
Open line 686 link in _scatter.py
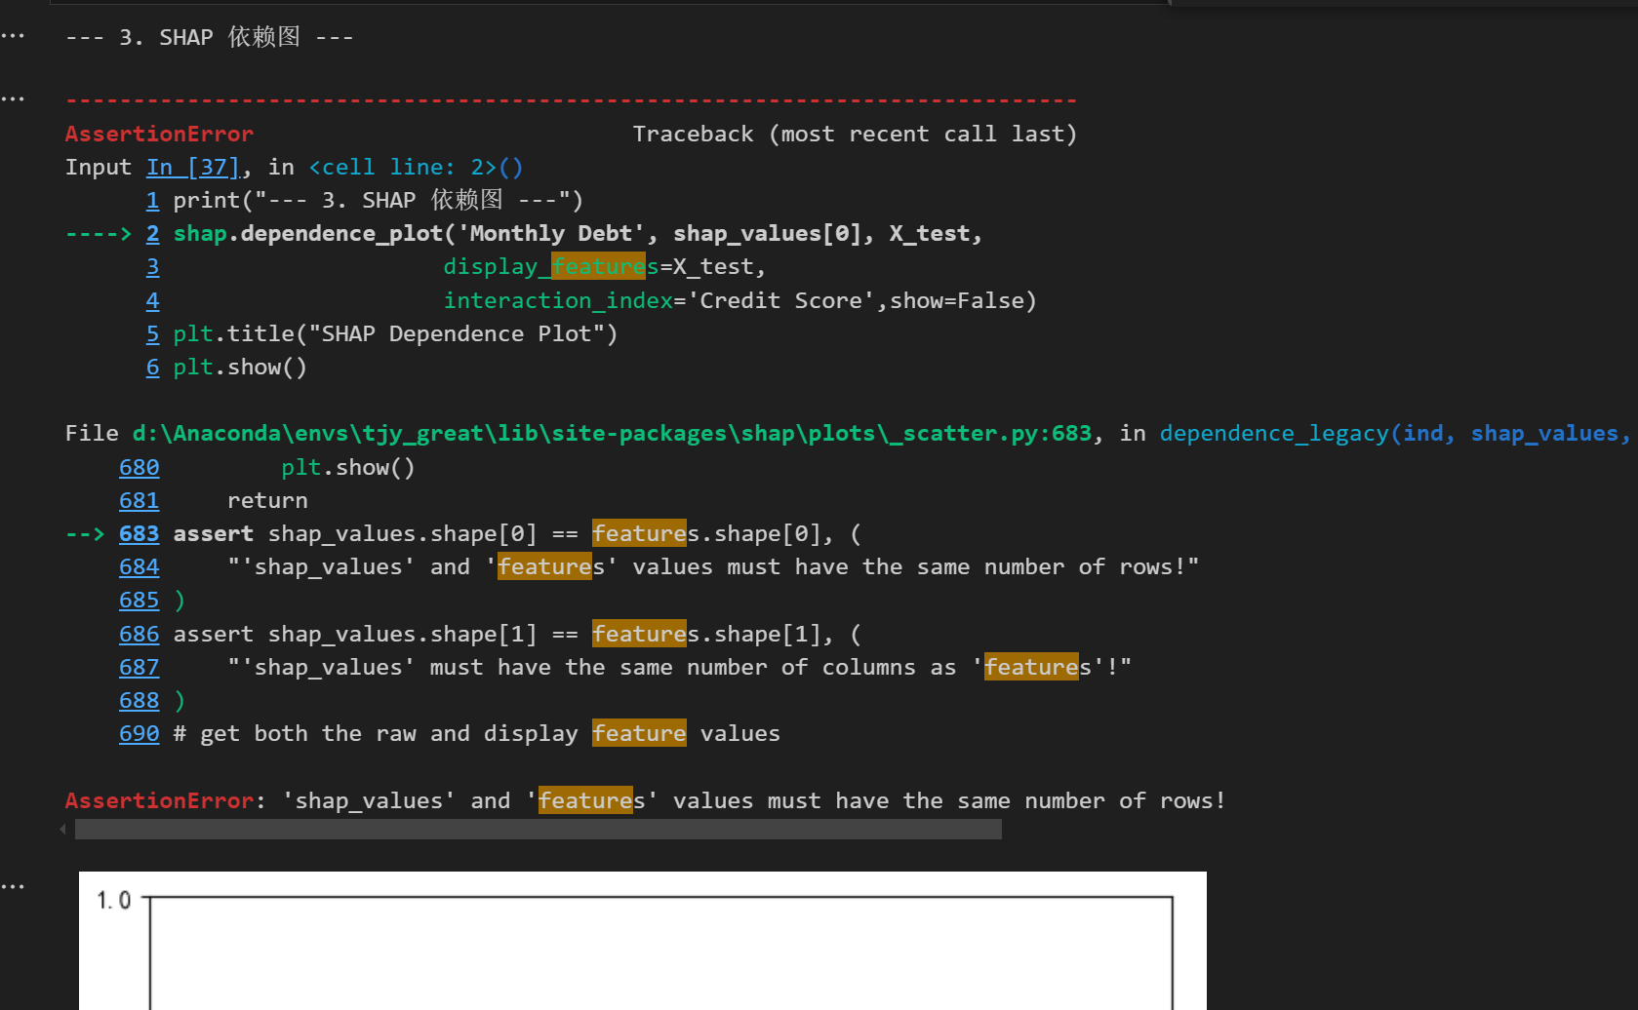[x=140, y=635]
